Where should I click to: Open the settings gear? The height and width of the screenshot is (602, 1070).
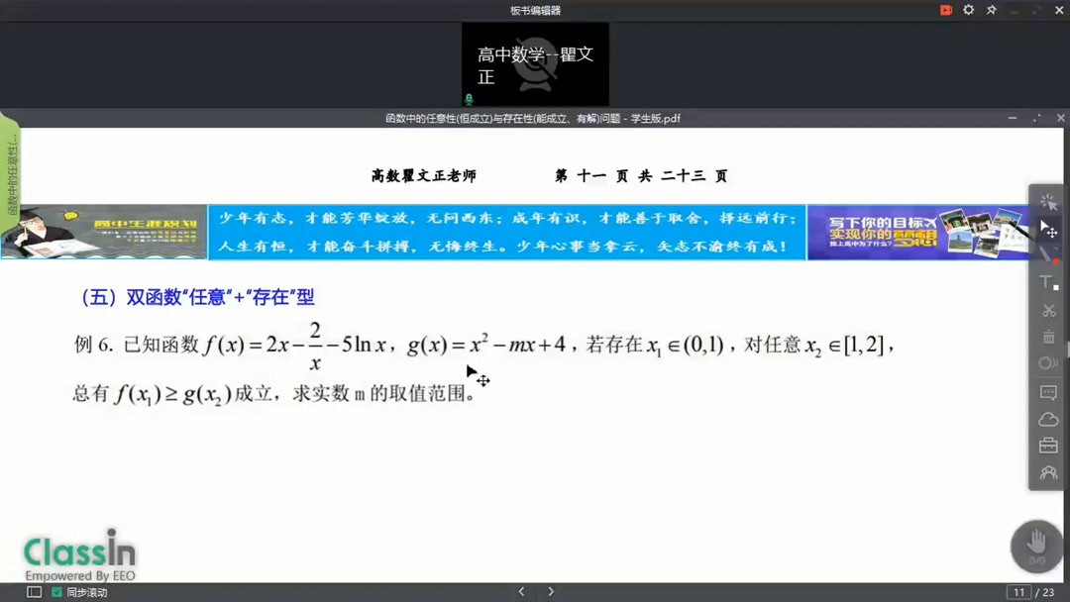tap(968, 9)
